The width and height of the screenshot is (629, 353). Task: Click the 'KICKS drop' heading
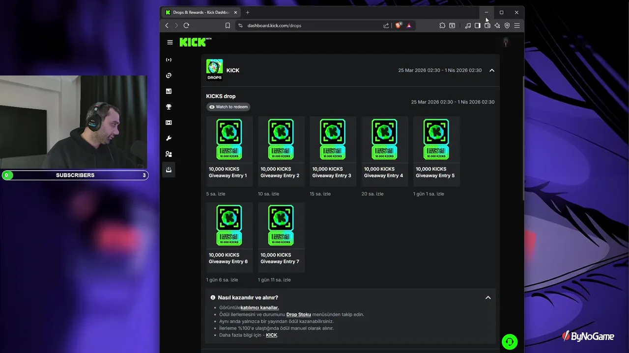pyautogui.click(x=221, y=96)
